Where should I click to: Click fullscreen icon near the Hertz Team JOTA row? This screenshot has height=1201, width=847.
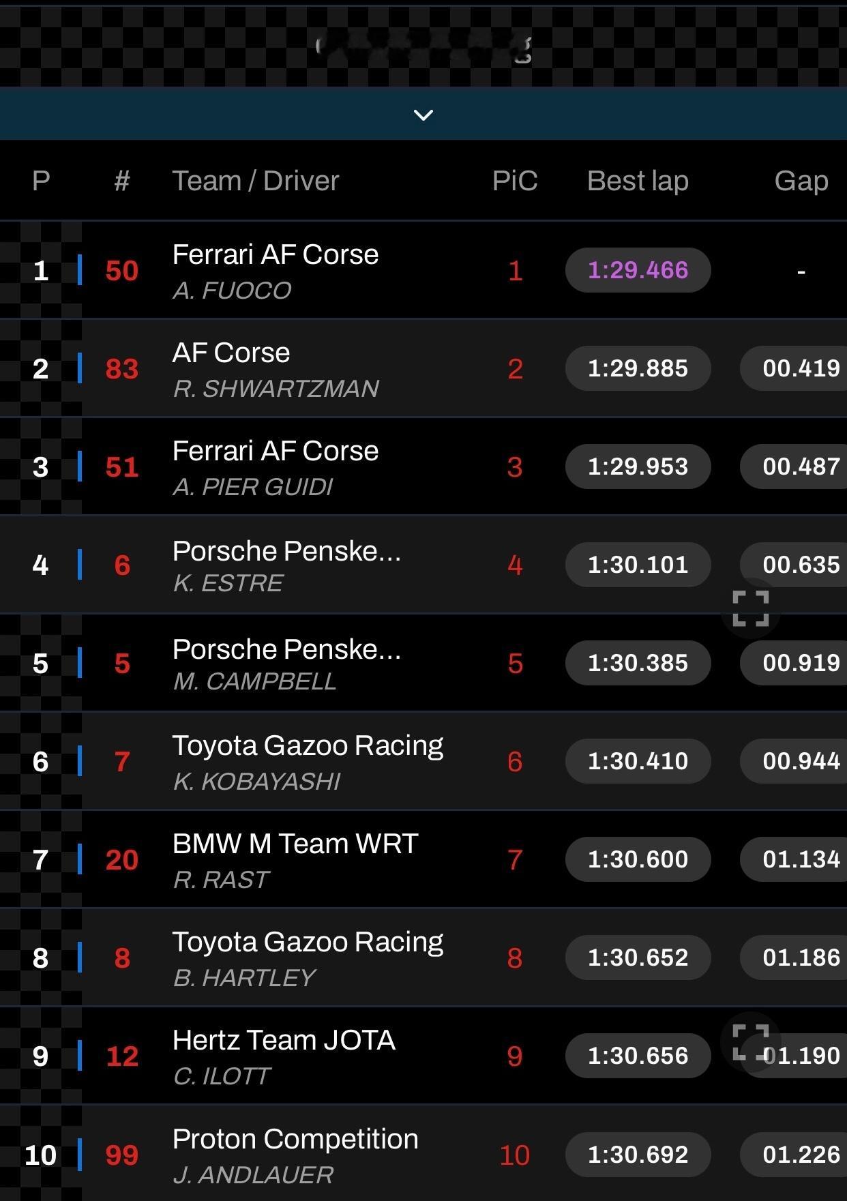point(750,1041)
